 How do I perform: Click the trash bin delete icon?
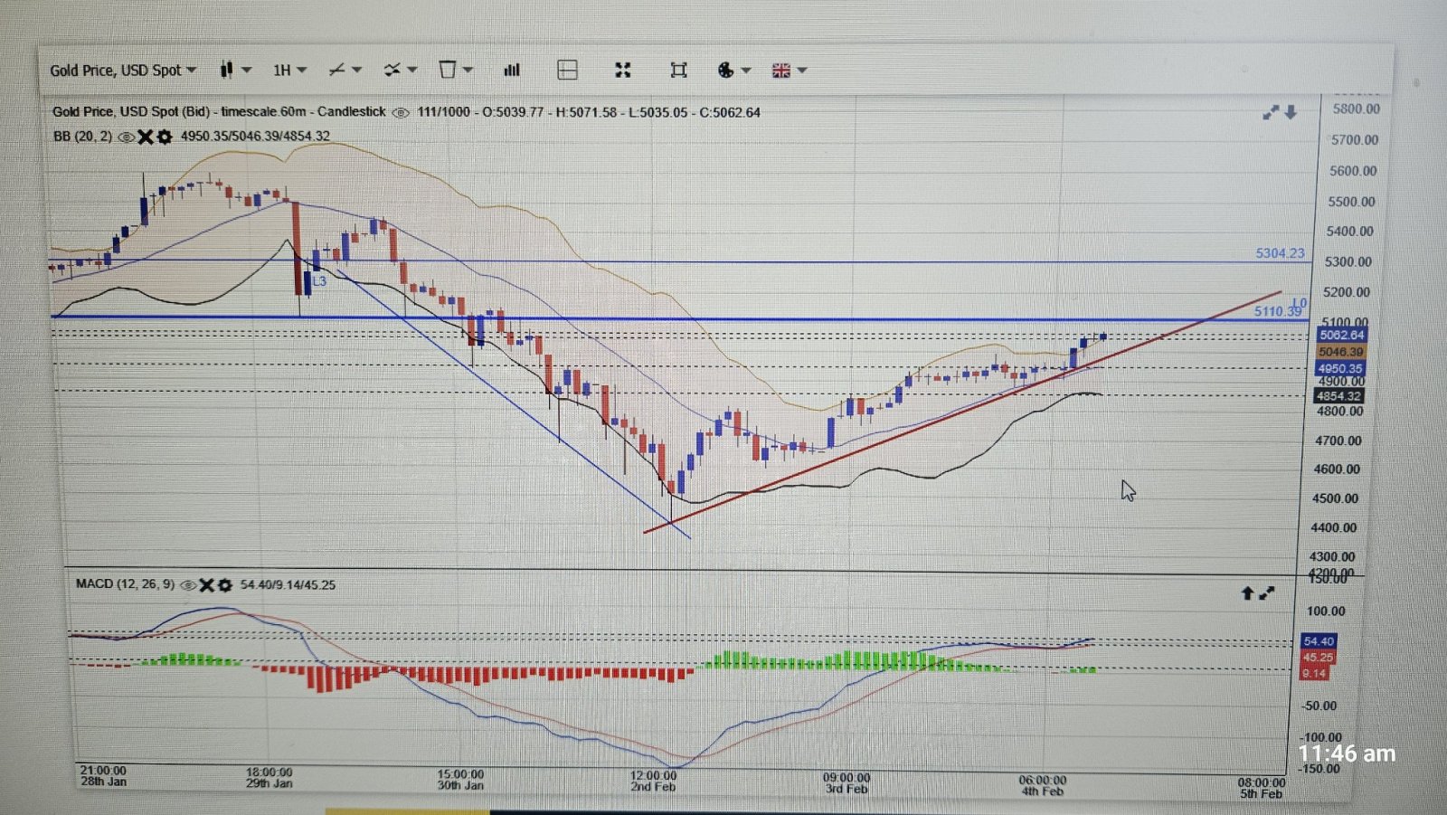(x=447, y=70)
